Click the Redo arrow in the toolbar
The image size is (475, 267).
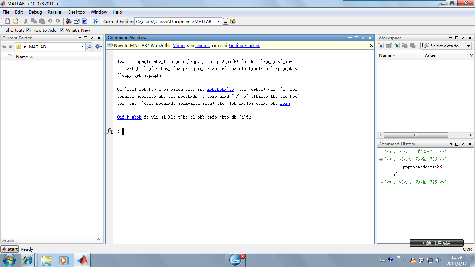58,21
